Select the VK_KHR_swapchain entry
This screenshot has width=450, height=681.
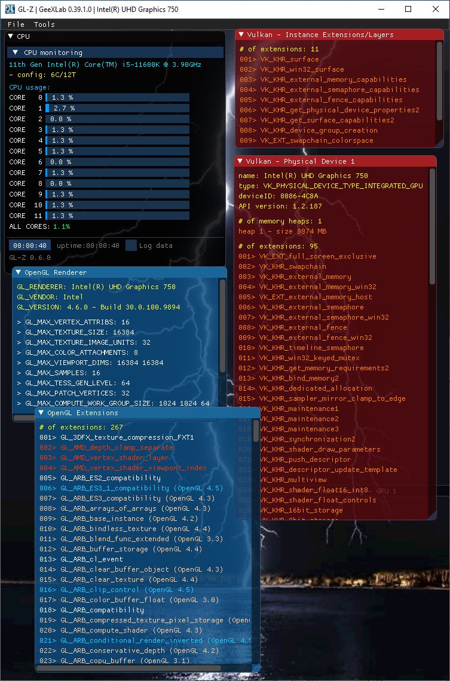(x=282, y=266)
